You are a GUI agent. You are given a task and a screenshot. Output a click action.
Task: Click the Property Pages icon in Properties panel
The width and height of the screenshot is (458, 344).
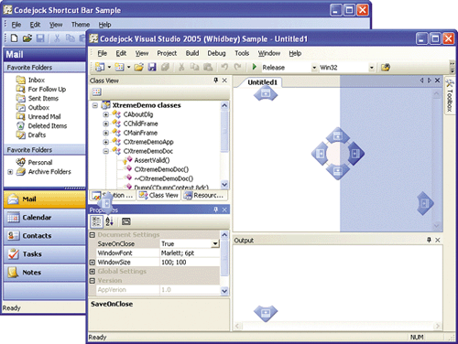(126, 221)
